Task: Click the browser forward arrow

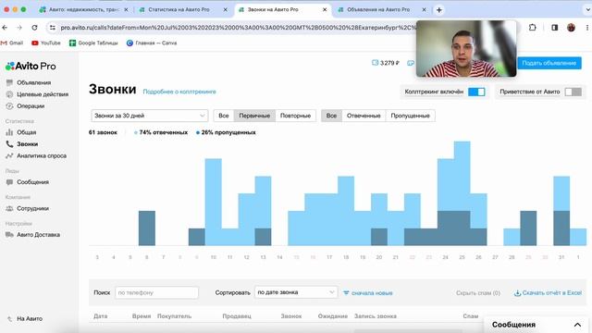Action: point(19,28)
